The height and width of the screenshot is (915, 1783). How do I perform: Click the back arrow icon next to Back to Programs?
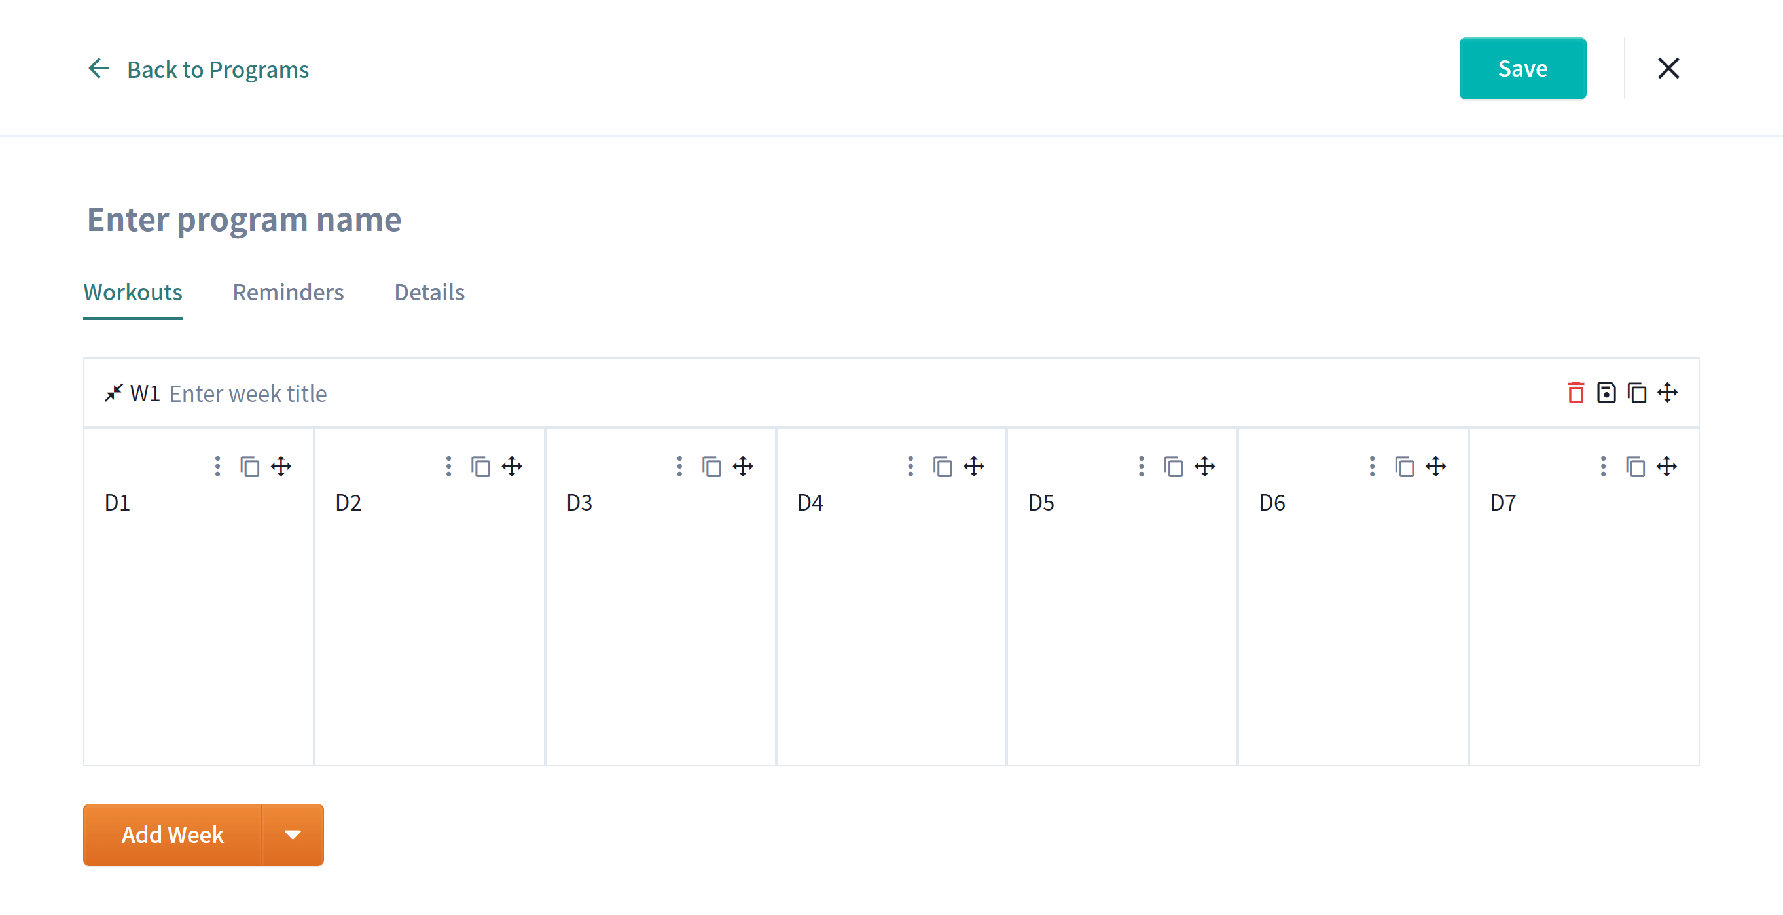point(99,69)
